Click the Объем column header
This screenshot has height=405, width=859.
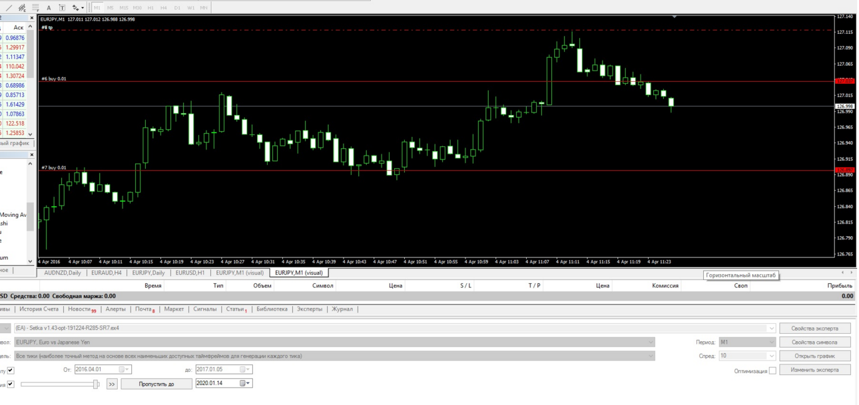[x=262, y=286]
